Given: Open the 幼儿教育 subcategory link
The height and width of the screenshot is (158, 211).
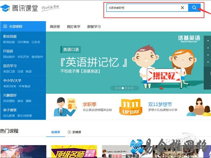Looking at the screenshot, I should pyautogui.click(x=9, y=116).
